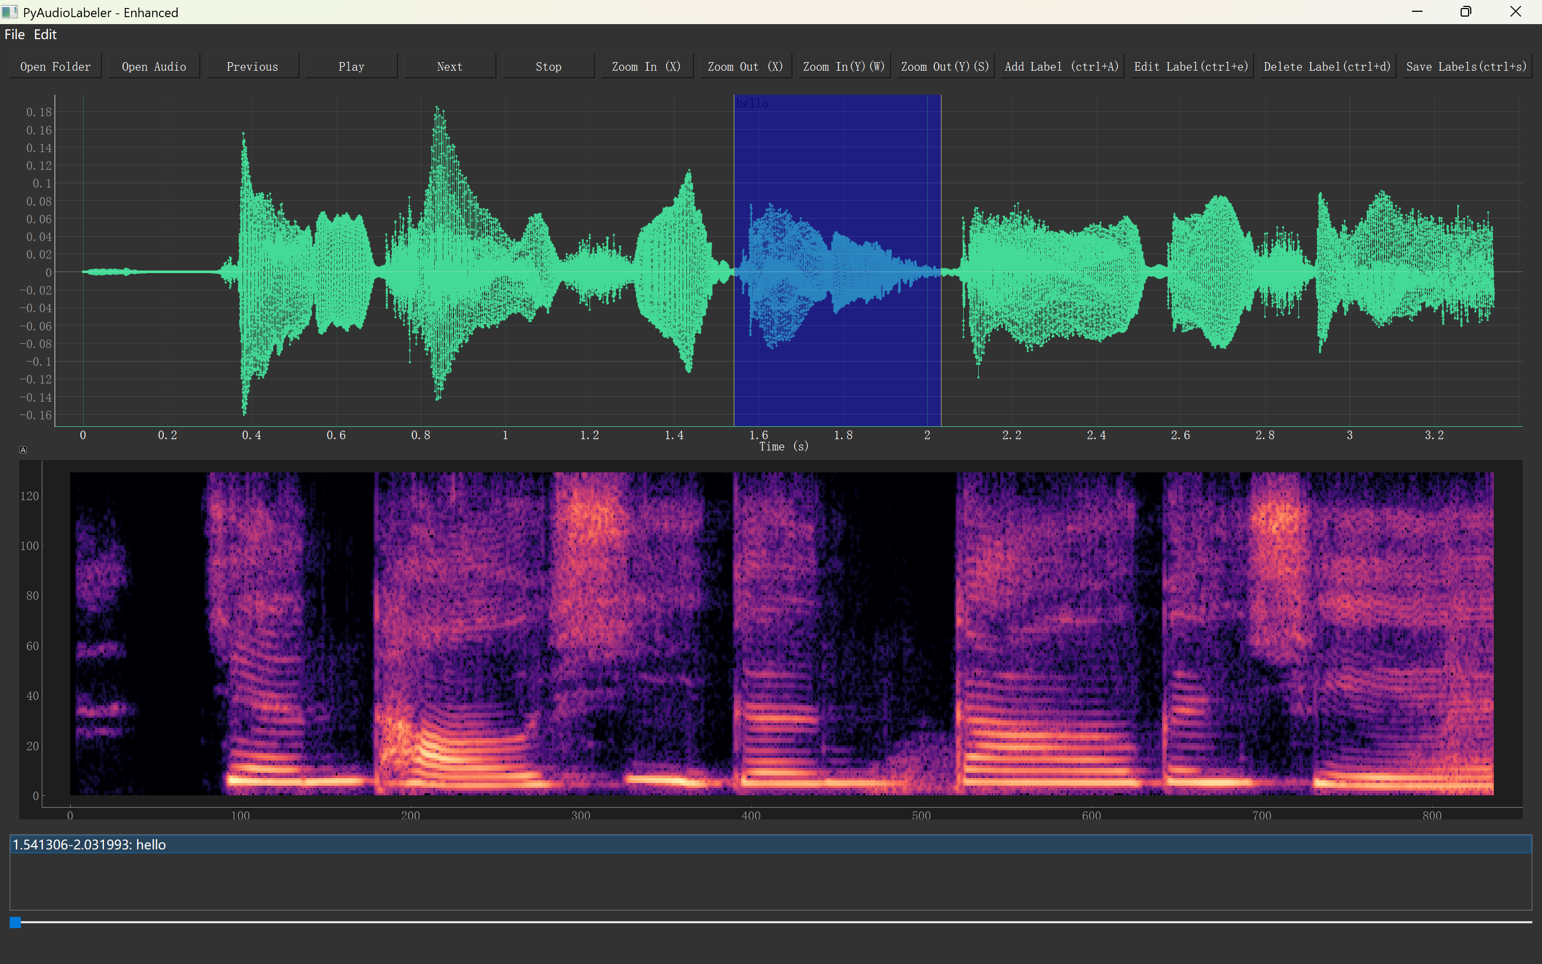This screenshot has width=1542, height=964.
Task: Skip to the Next audio file
Action: click(x=450, y=66)
